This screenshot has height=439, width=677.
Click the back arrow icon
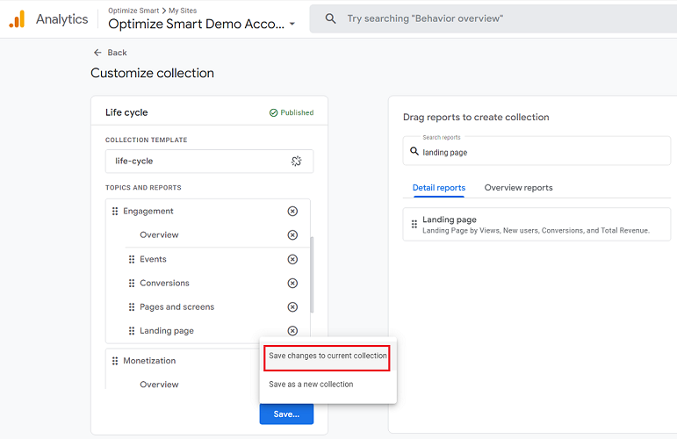97,53
